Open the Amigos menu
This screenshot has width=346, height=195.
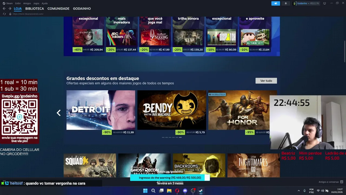[27, 3]
